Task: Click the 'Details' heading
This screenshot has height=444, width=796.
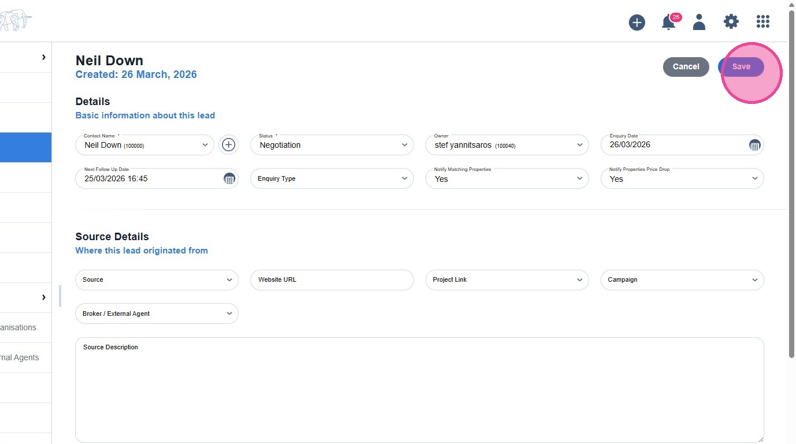Action: (92, 102)
